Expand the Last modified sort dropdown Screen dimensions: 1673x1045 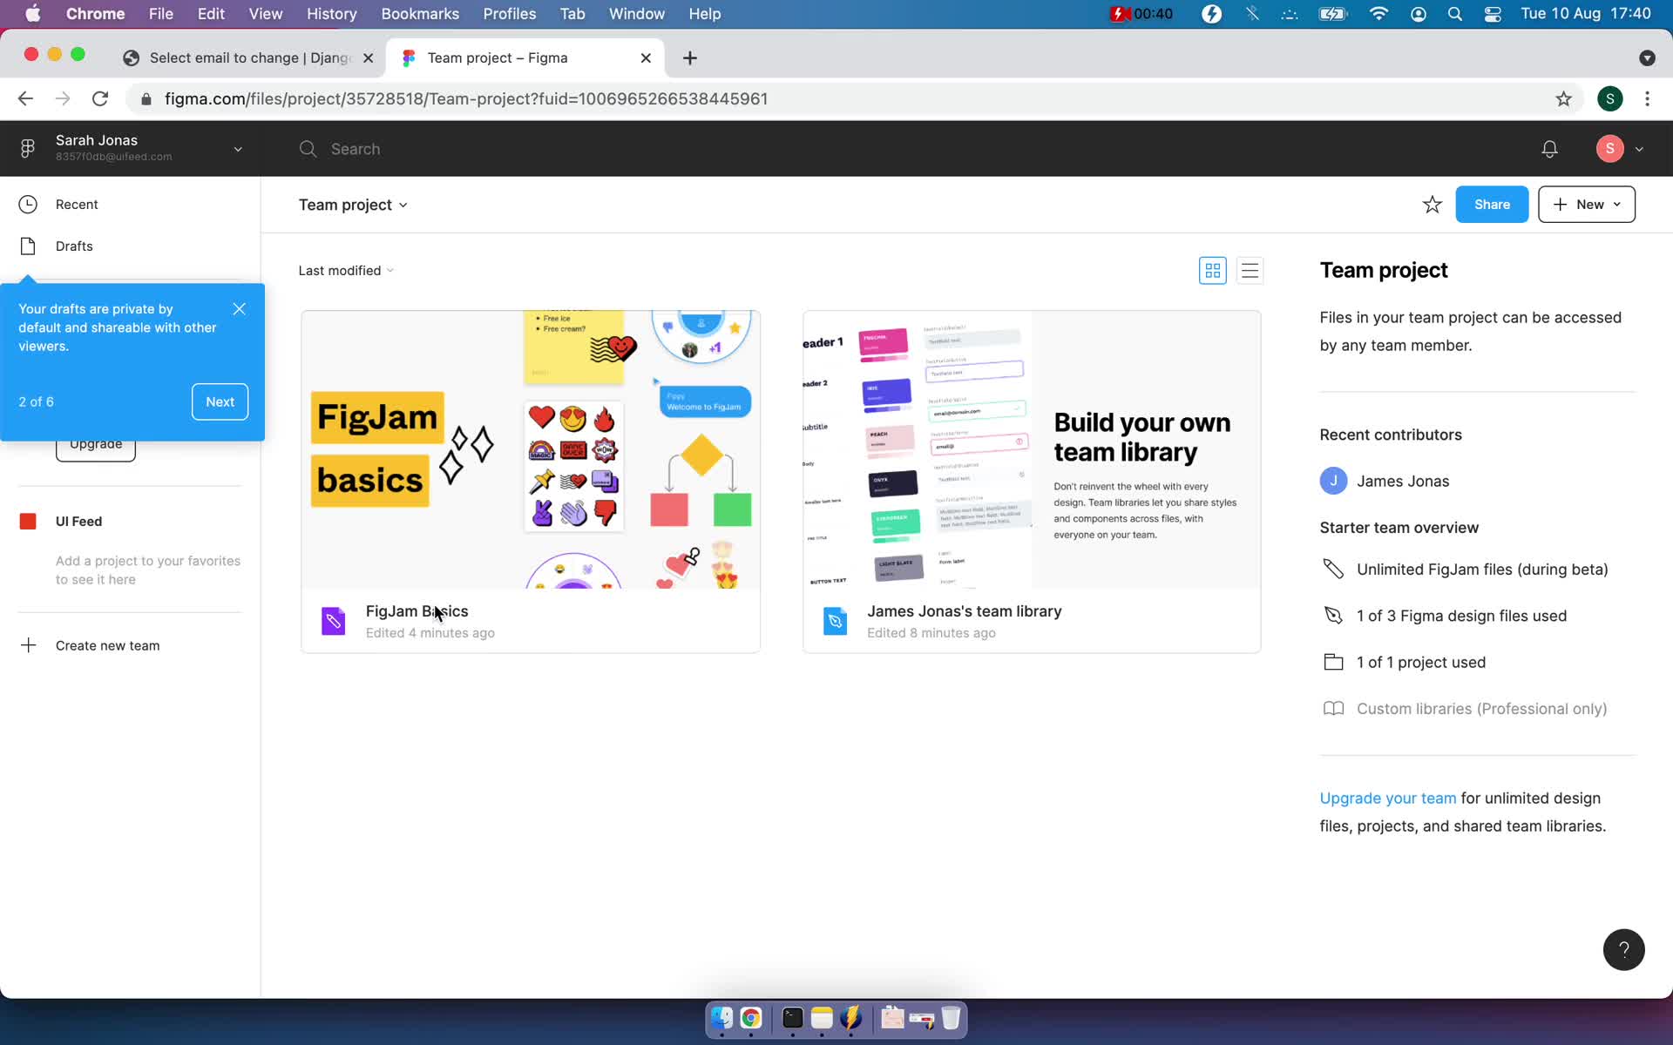tap(347, 270)
